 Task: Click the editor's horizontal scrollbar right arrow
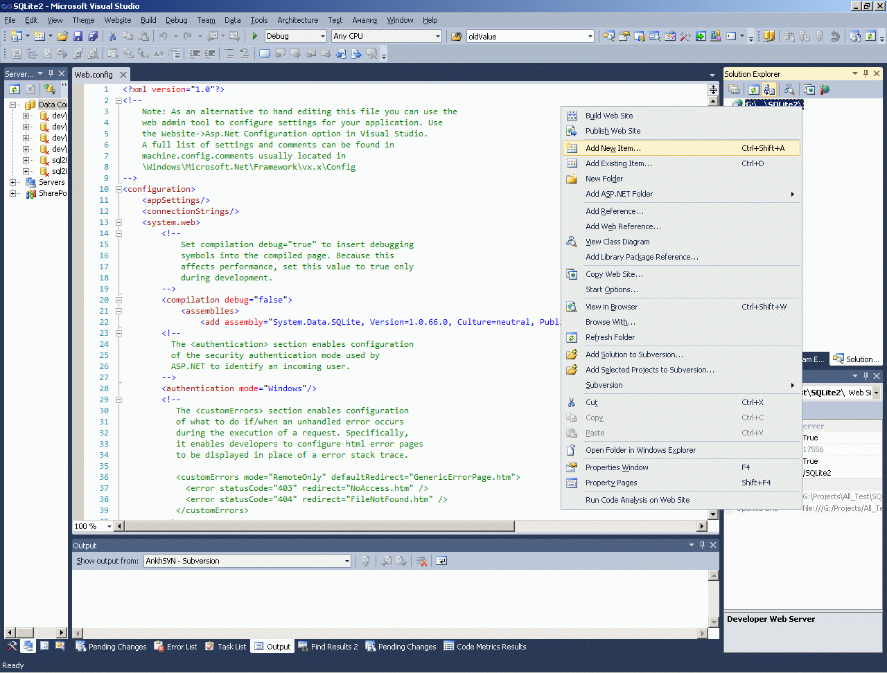pyautogui.click(x=702, y=526)
